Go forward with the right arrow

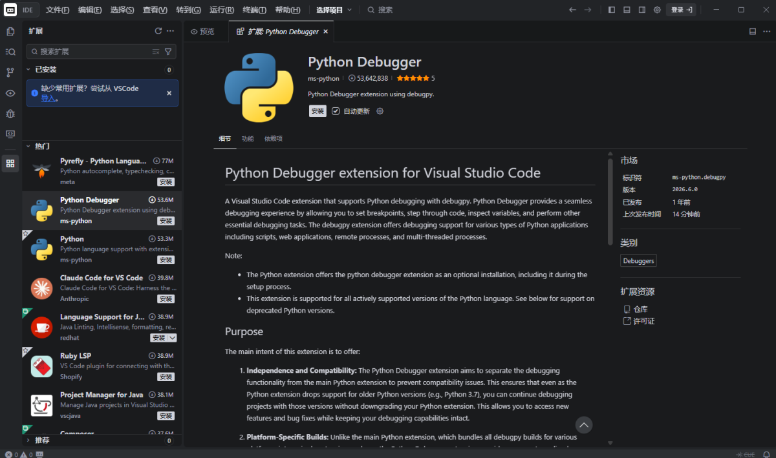point(588,10)
